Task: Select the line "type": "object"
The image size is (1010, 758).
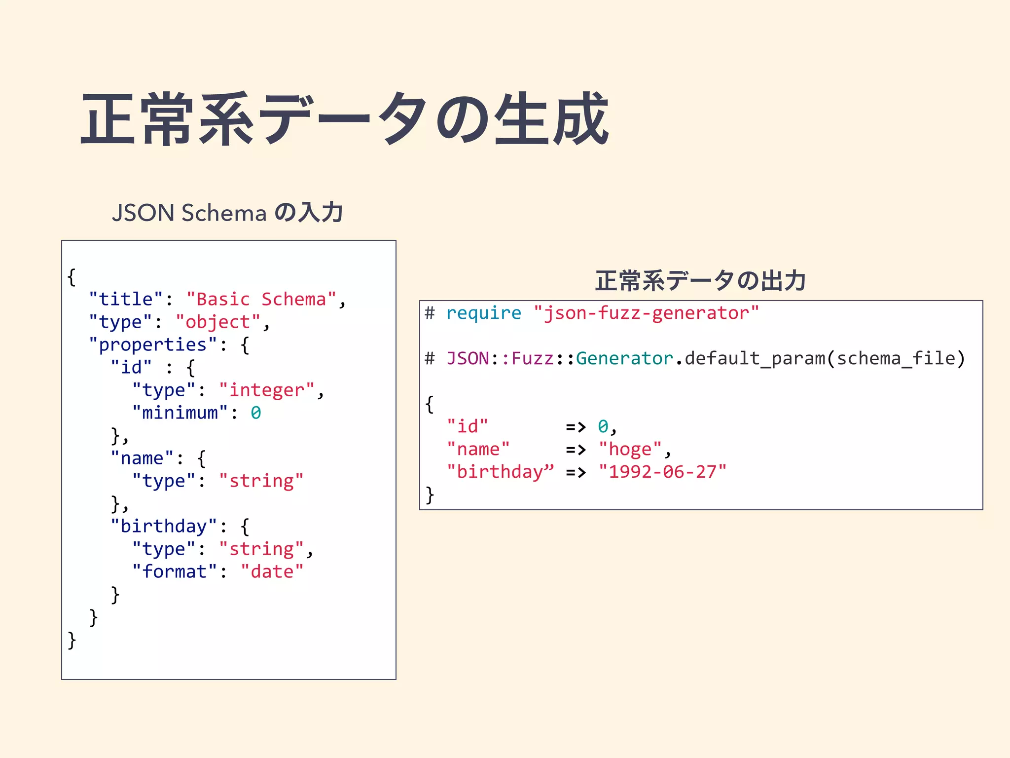Action: (180, 322)
